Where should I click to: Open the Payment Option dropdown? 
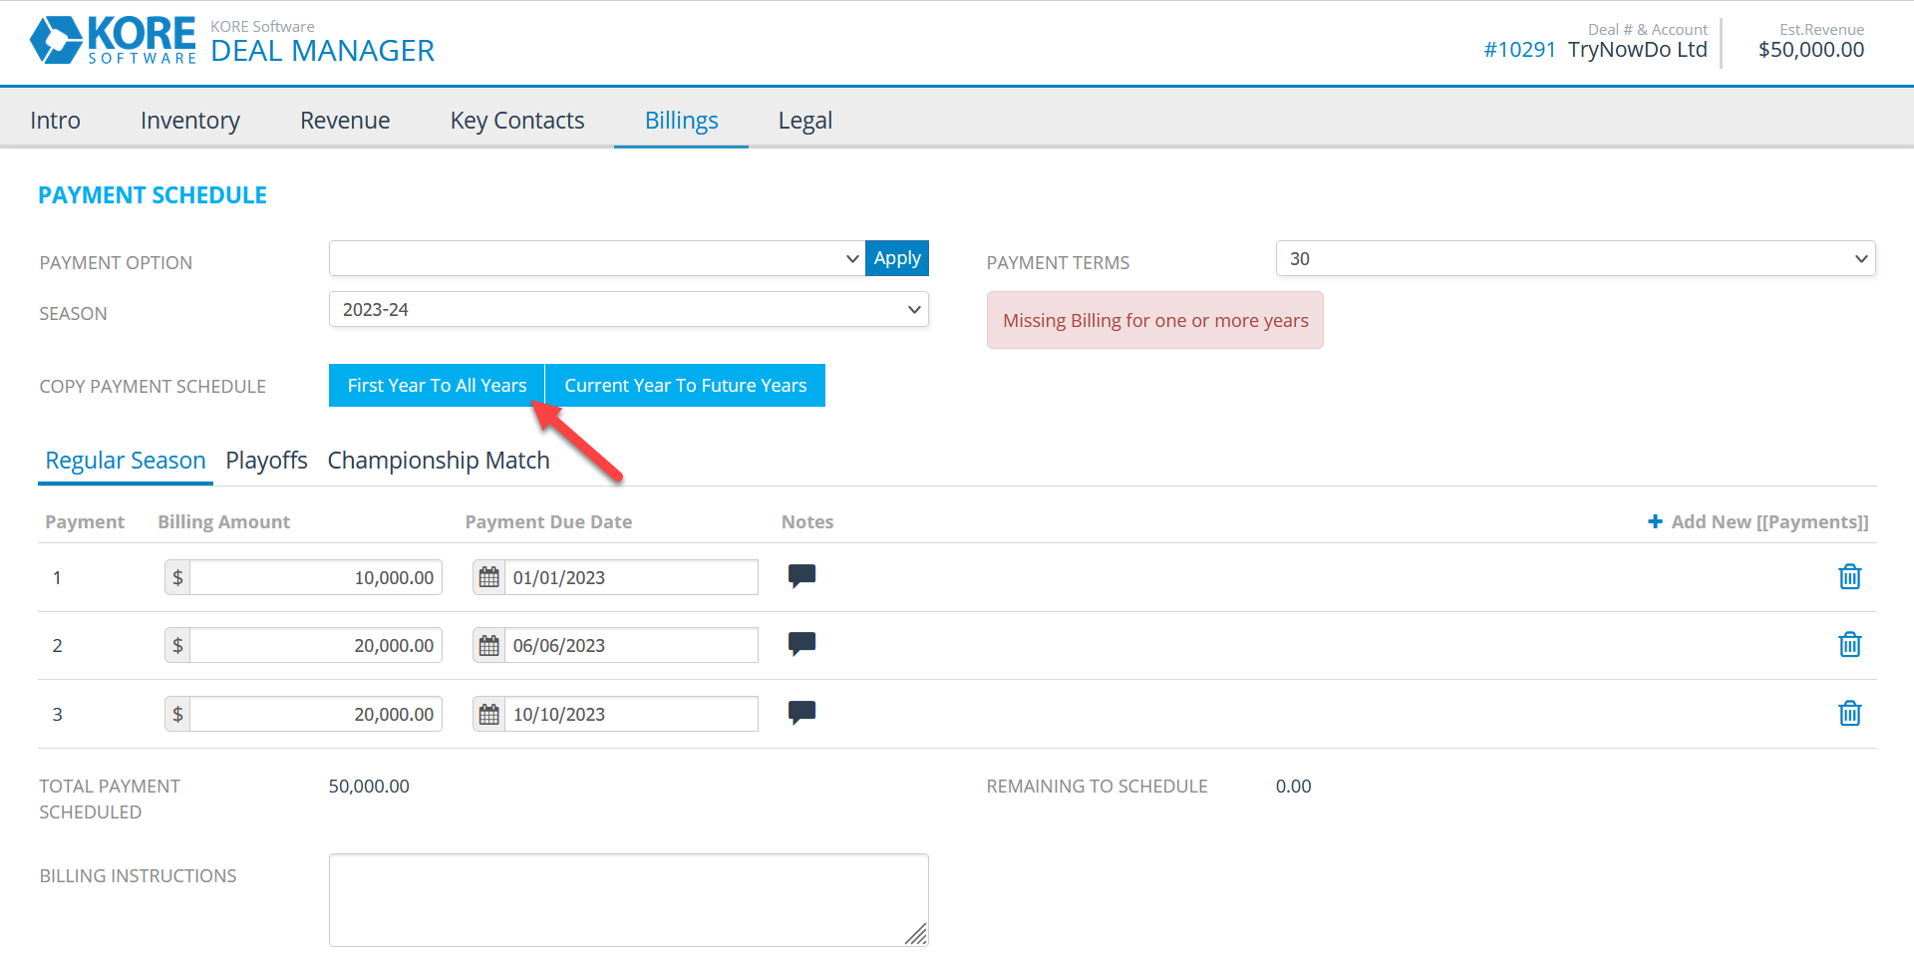(597, 258)
